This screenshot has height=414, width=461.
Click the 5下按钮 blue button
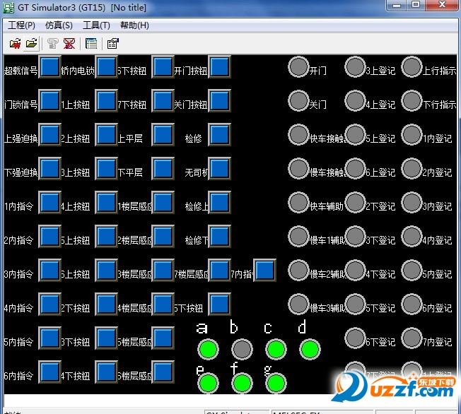pos(219,304)
